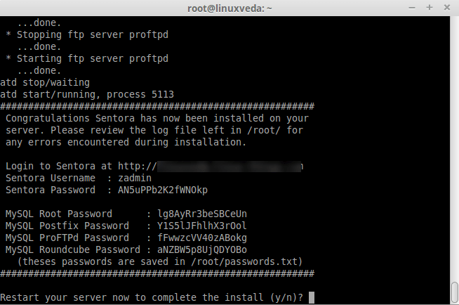The image size is (459, 305).
Task: Click the "atd start/running, process 5113" line
Action: tap(87, 94)
